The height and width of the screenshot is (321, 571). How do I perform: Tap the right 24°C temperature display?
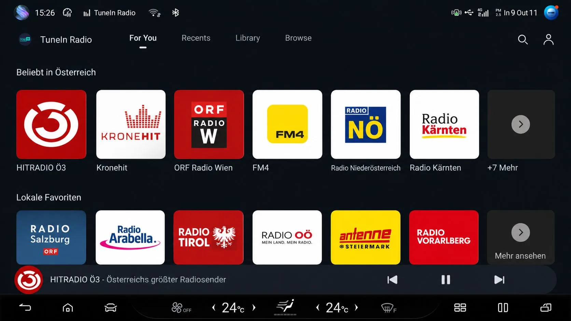click(x=337, y=308)
